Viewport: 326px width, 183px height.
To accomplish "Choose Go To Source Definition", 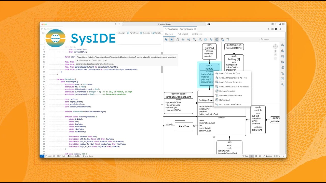I will pos(232,104).
